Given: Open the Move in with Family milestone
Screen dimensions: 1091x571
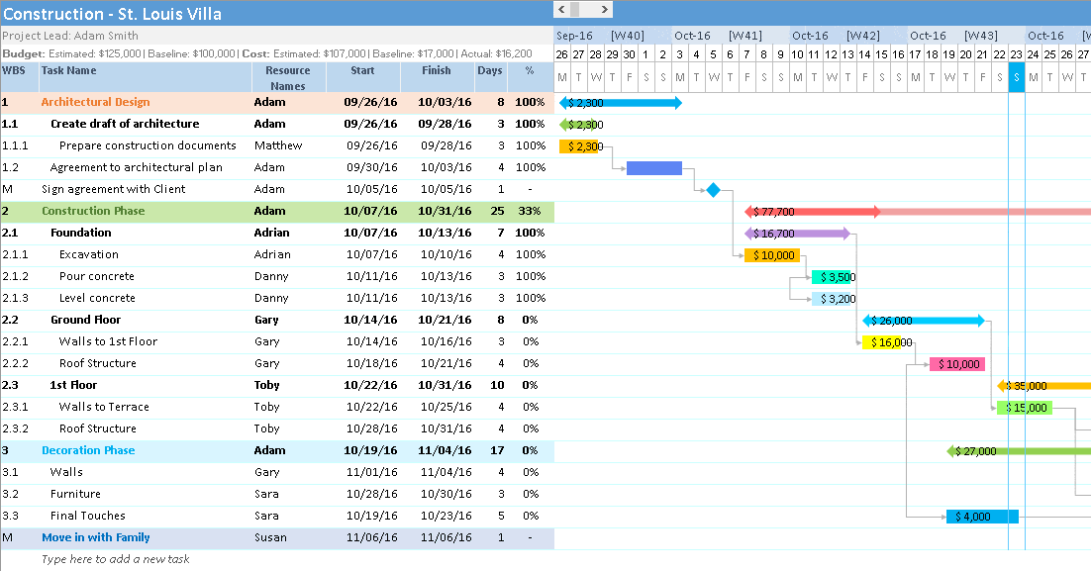Looking at the screenshot, I should [95, 537].
